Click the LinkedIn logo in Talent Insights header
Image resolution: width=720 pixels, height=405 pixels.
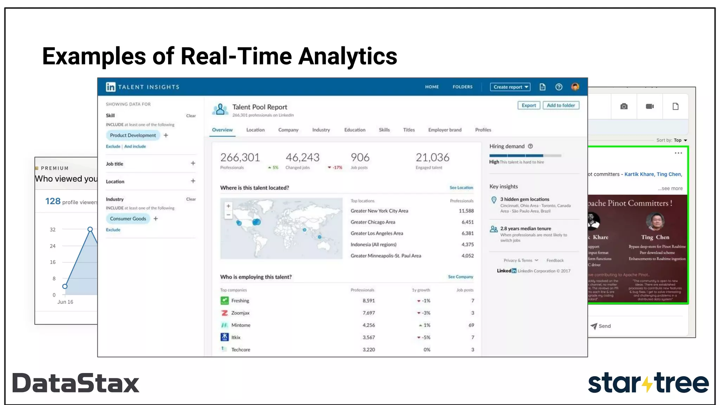tap(110, 87)
